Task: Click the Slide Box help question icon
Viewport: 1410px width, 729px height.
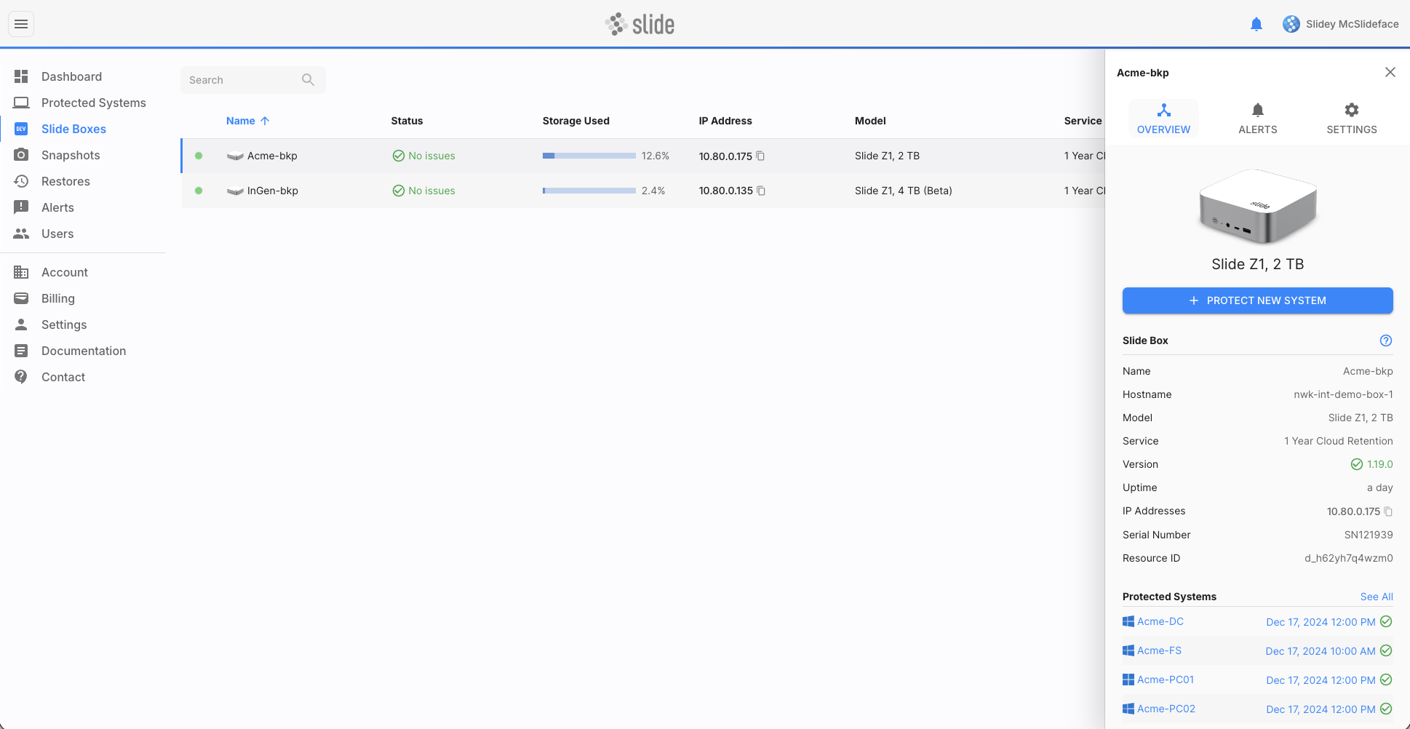Action: [1386, 340]
